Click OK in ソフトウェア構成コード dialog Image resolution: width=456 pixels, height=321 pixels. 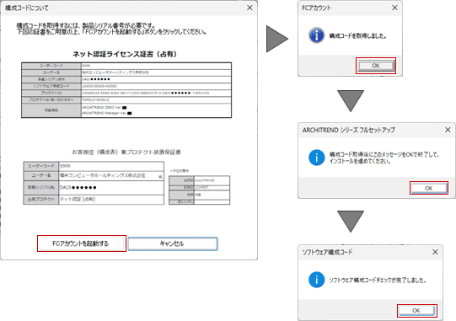416,311
